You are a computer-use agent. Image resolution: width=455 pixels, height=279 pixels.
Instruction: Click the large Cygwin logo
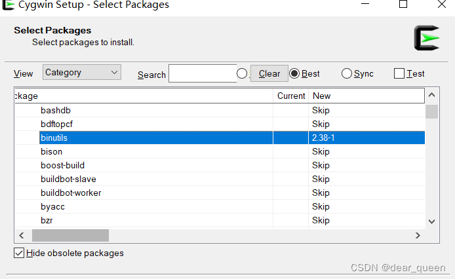(x=427, y=38)
